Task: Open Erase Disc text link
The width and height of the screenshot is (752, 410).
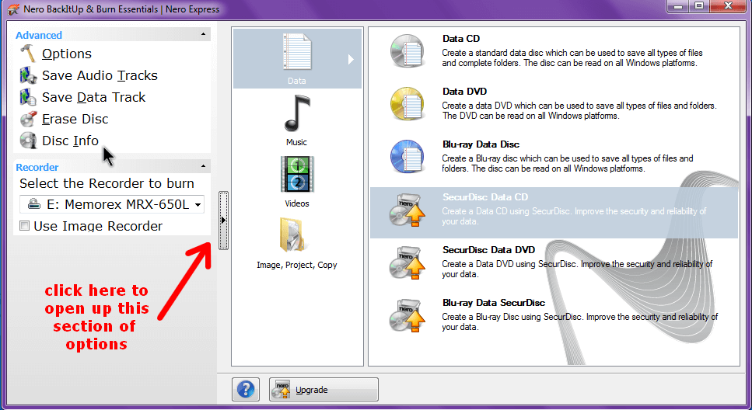Action: pos(75,119)
